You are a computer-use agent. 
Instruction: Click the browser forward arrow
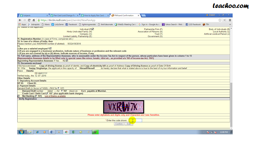tap(25, 20)
